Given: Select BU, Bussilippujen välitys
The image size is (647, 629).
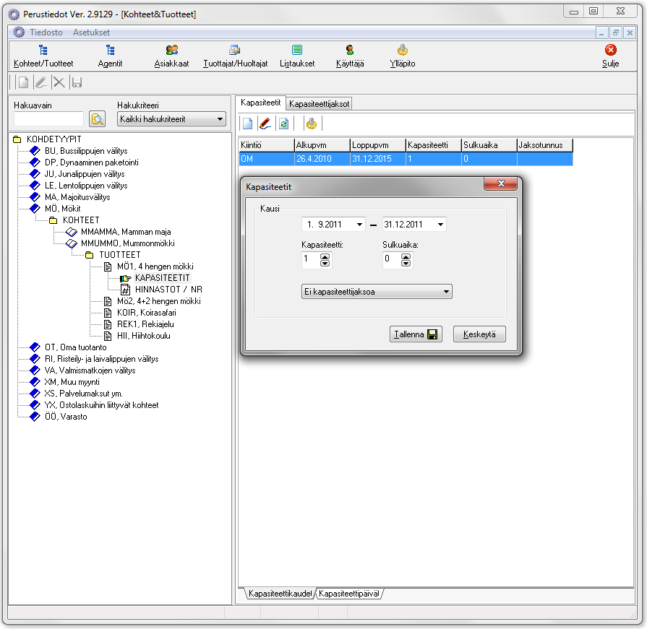Looking at the screenshot, I should (86, 151).
